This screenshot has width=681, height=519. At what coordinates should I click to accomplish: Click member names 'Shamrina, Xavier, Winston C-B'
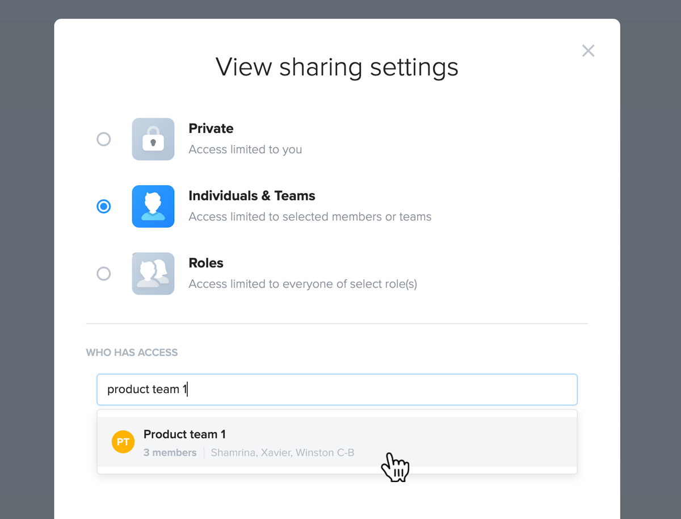click(283, 453)
